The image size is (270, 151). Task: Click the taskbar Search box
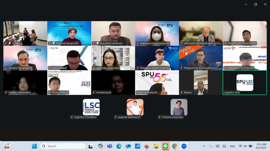(63, 146)
